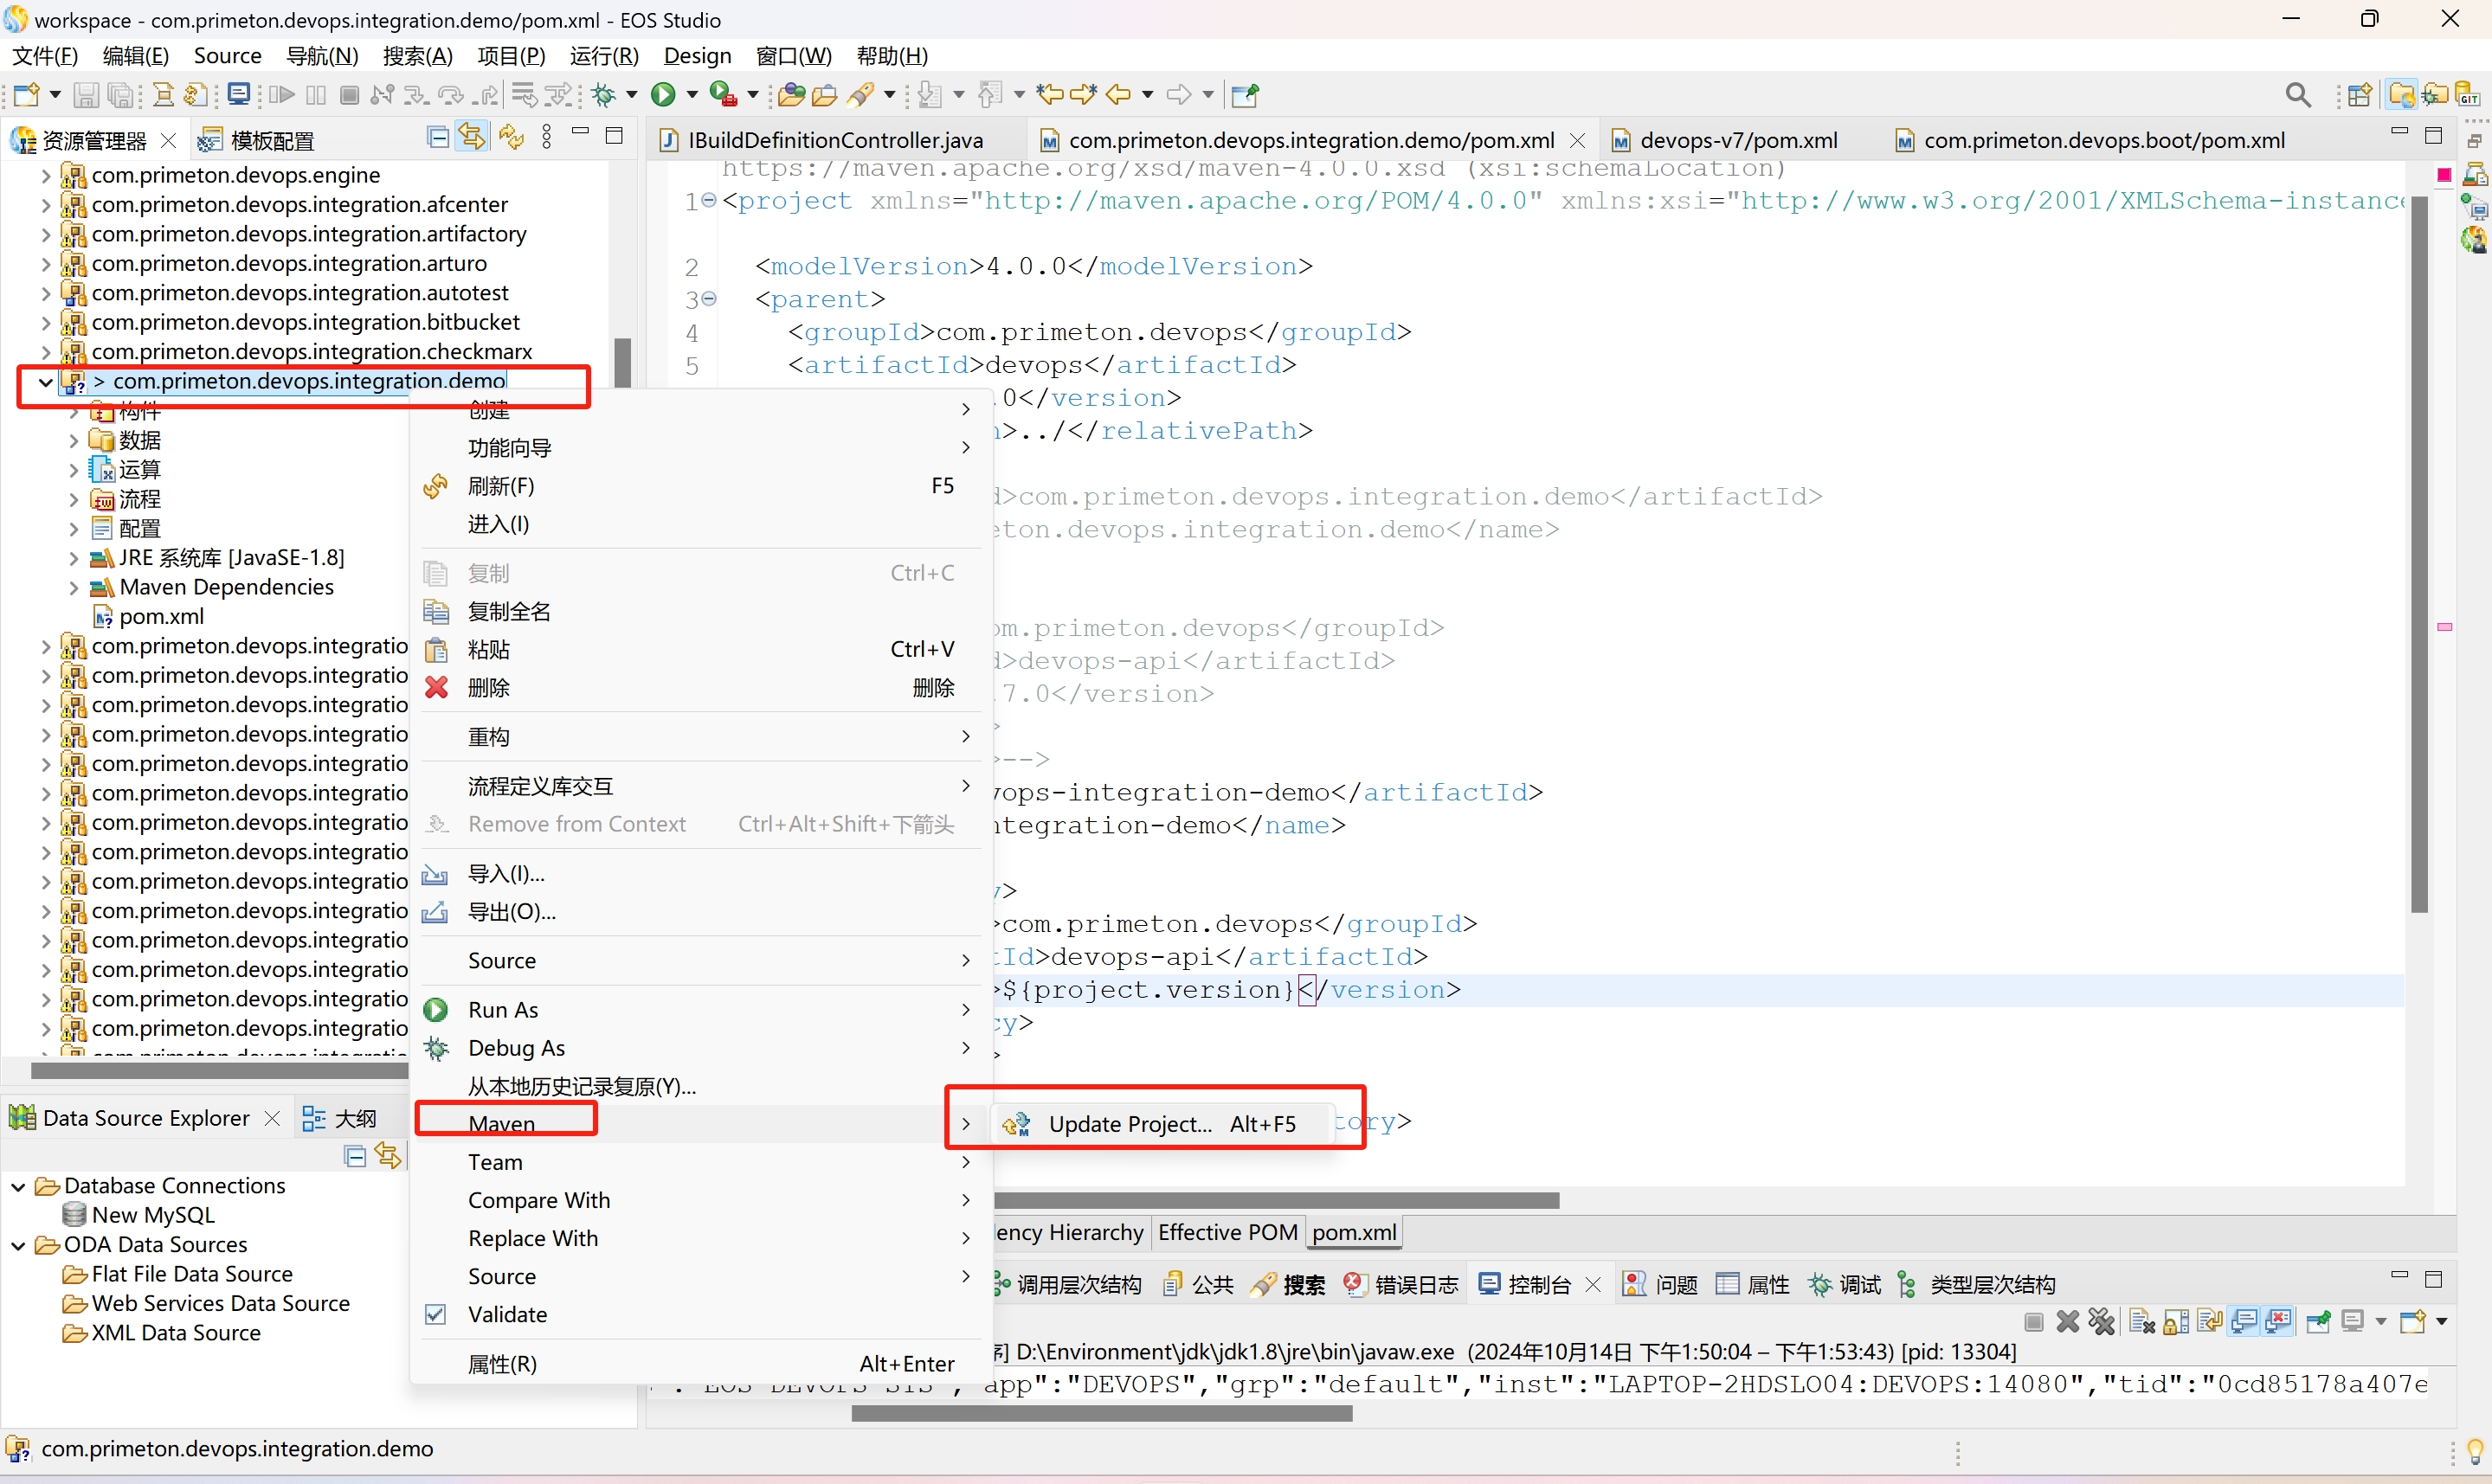Image resolution: width=2492 pixels, height=1484 pixels.
Task: Switch to the devops-v7/pom.xml editor tab
Action: point(1738,140)
